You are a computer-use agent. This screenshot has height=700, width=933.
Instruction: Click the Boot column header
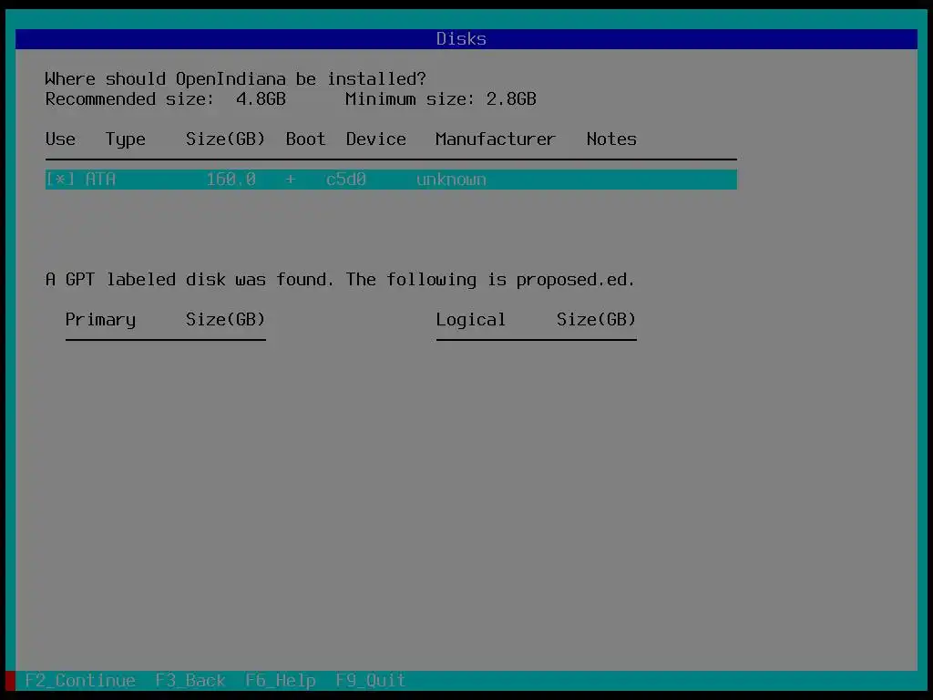306,139
